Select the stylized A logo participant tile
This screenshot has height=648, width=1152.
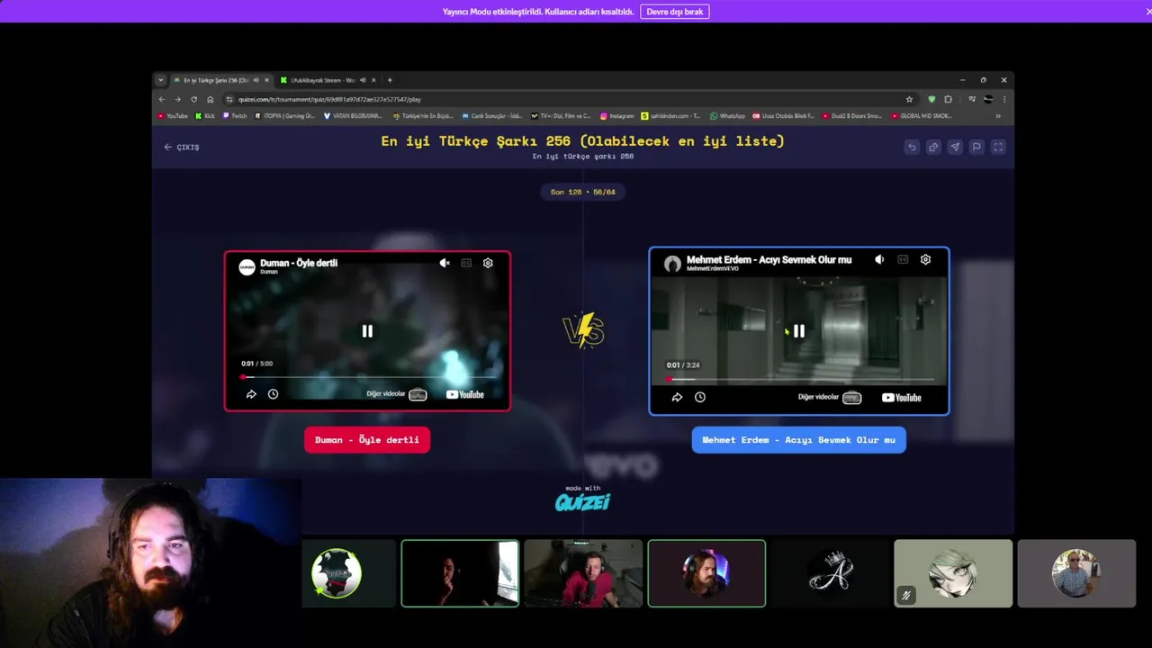[830, 573]
